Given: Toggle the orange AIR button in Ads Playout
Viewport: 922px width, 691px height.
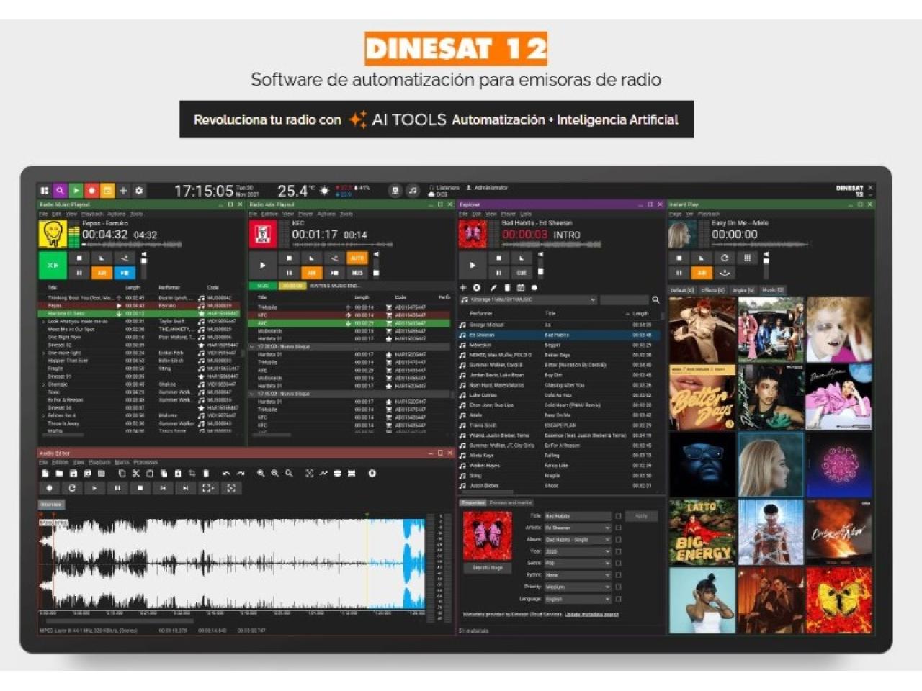Looking at the screenshot, I should [x=311, y=273].
